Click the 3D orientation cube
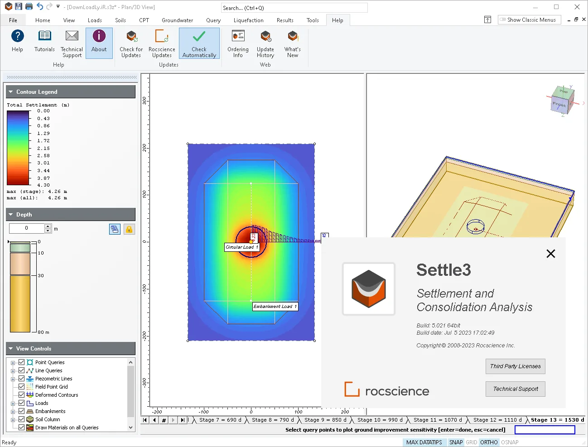This screenshot has height=447, width=588. (563, 101)
